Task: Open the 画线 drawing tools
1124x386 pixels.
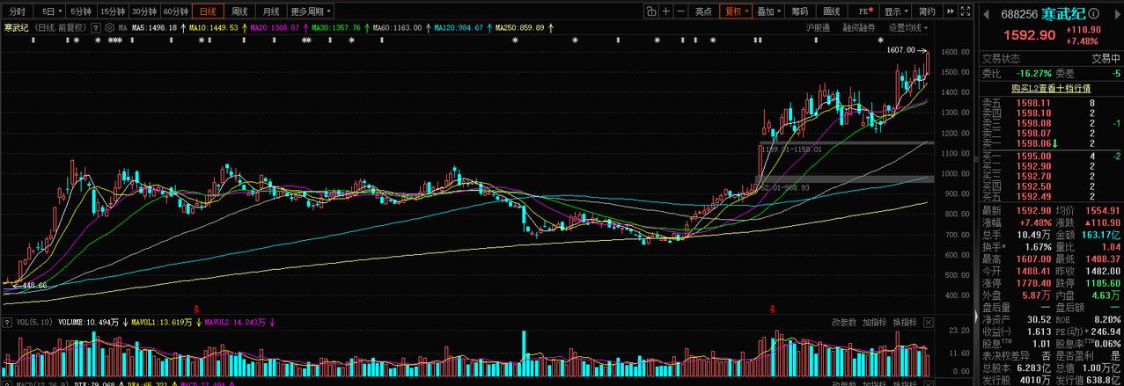Action: click(x=831, y=11)
